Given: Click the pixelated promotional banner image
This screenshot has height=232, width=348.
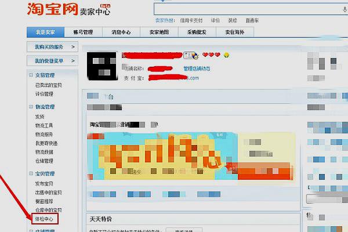Looking at the screenshot, I should tap(191, 156).
